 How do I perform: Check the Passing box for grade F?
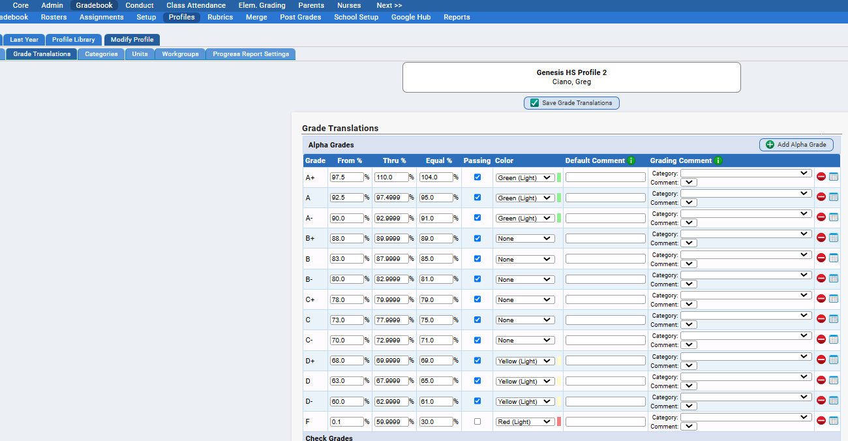[477, 421]
